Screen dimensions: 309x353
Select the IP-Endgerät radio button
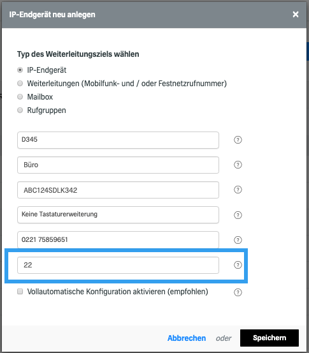point(20,70)
